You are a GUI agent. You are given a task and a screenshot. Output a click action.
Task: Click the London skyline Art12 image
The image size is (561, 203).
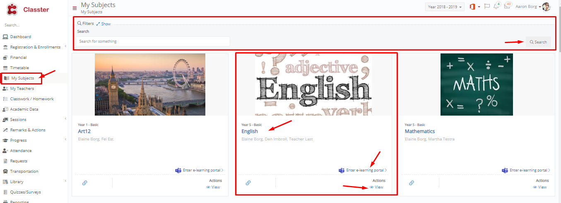click(x=150, y=85)
